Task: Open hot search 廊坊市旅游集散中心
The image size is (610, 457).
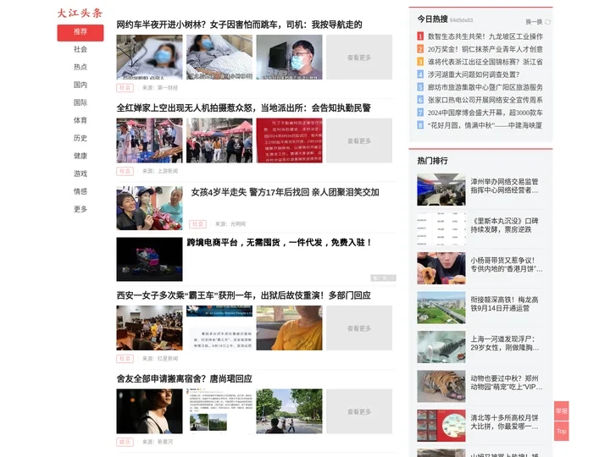Action: pos(485,87)
